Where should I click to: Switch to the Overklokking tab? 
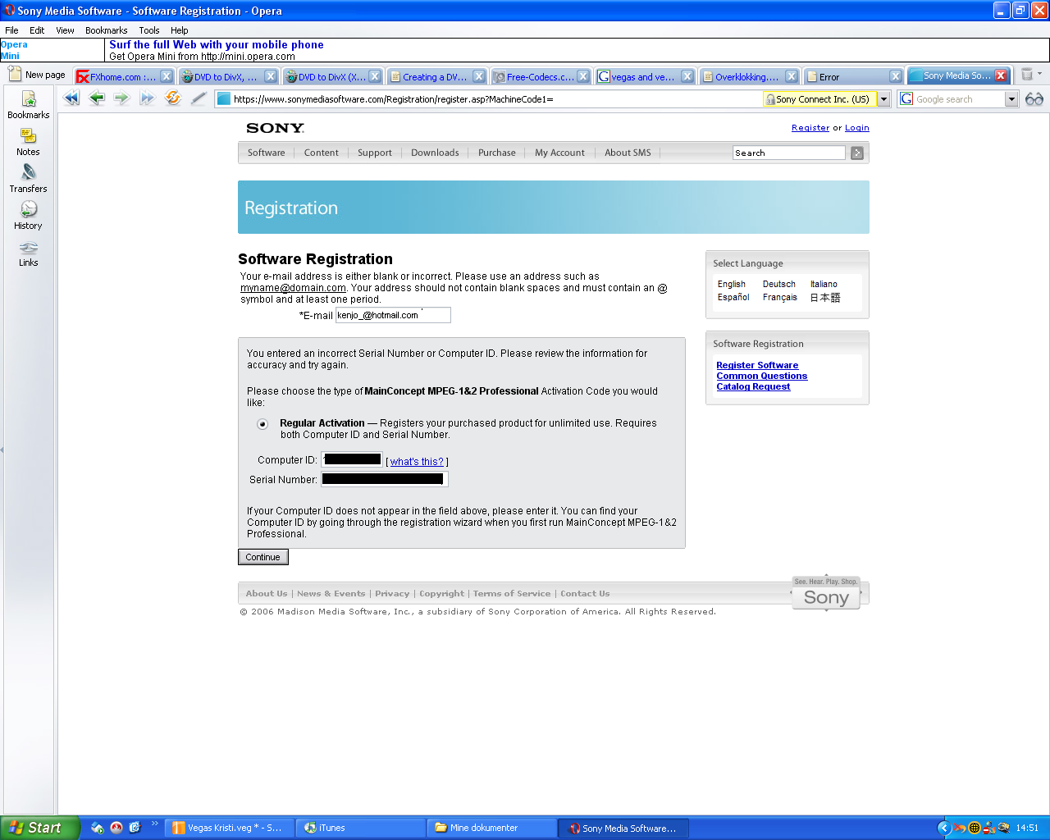[x=749, y=76]
